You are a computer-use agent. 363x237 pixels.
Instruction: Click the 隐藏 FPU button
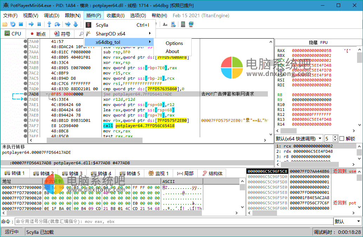[x=318, y=42]
